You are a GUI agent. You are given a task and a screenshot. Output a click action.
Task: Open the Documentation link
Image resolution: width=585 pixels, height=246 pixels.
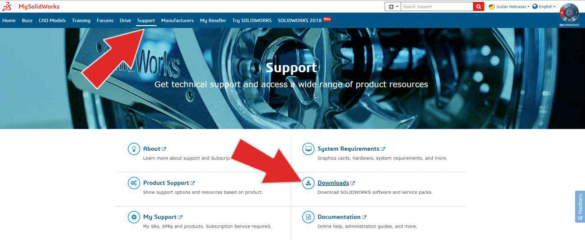[339, 217]
